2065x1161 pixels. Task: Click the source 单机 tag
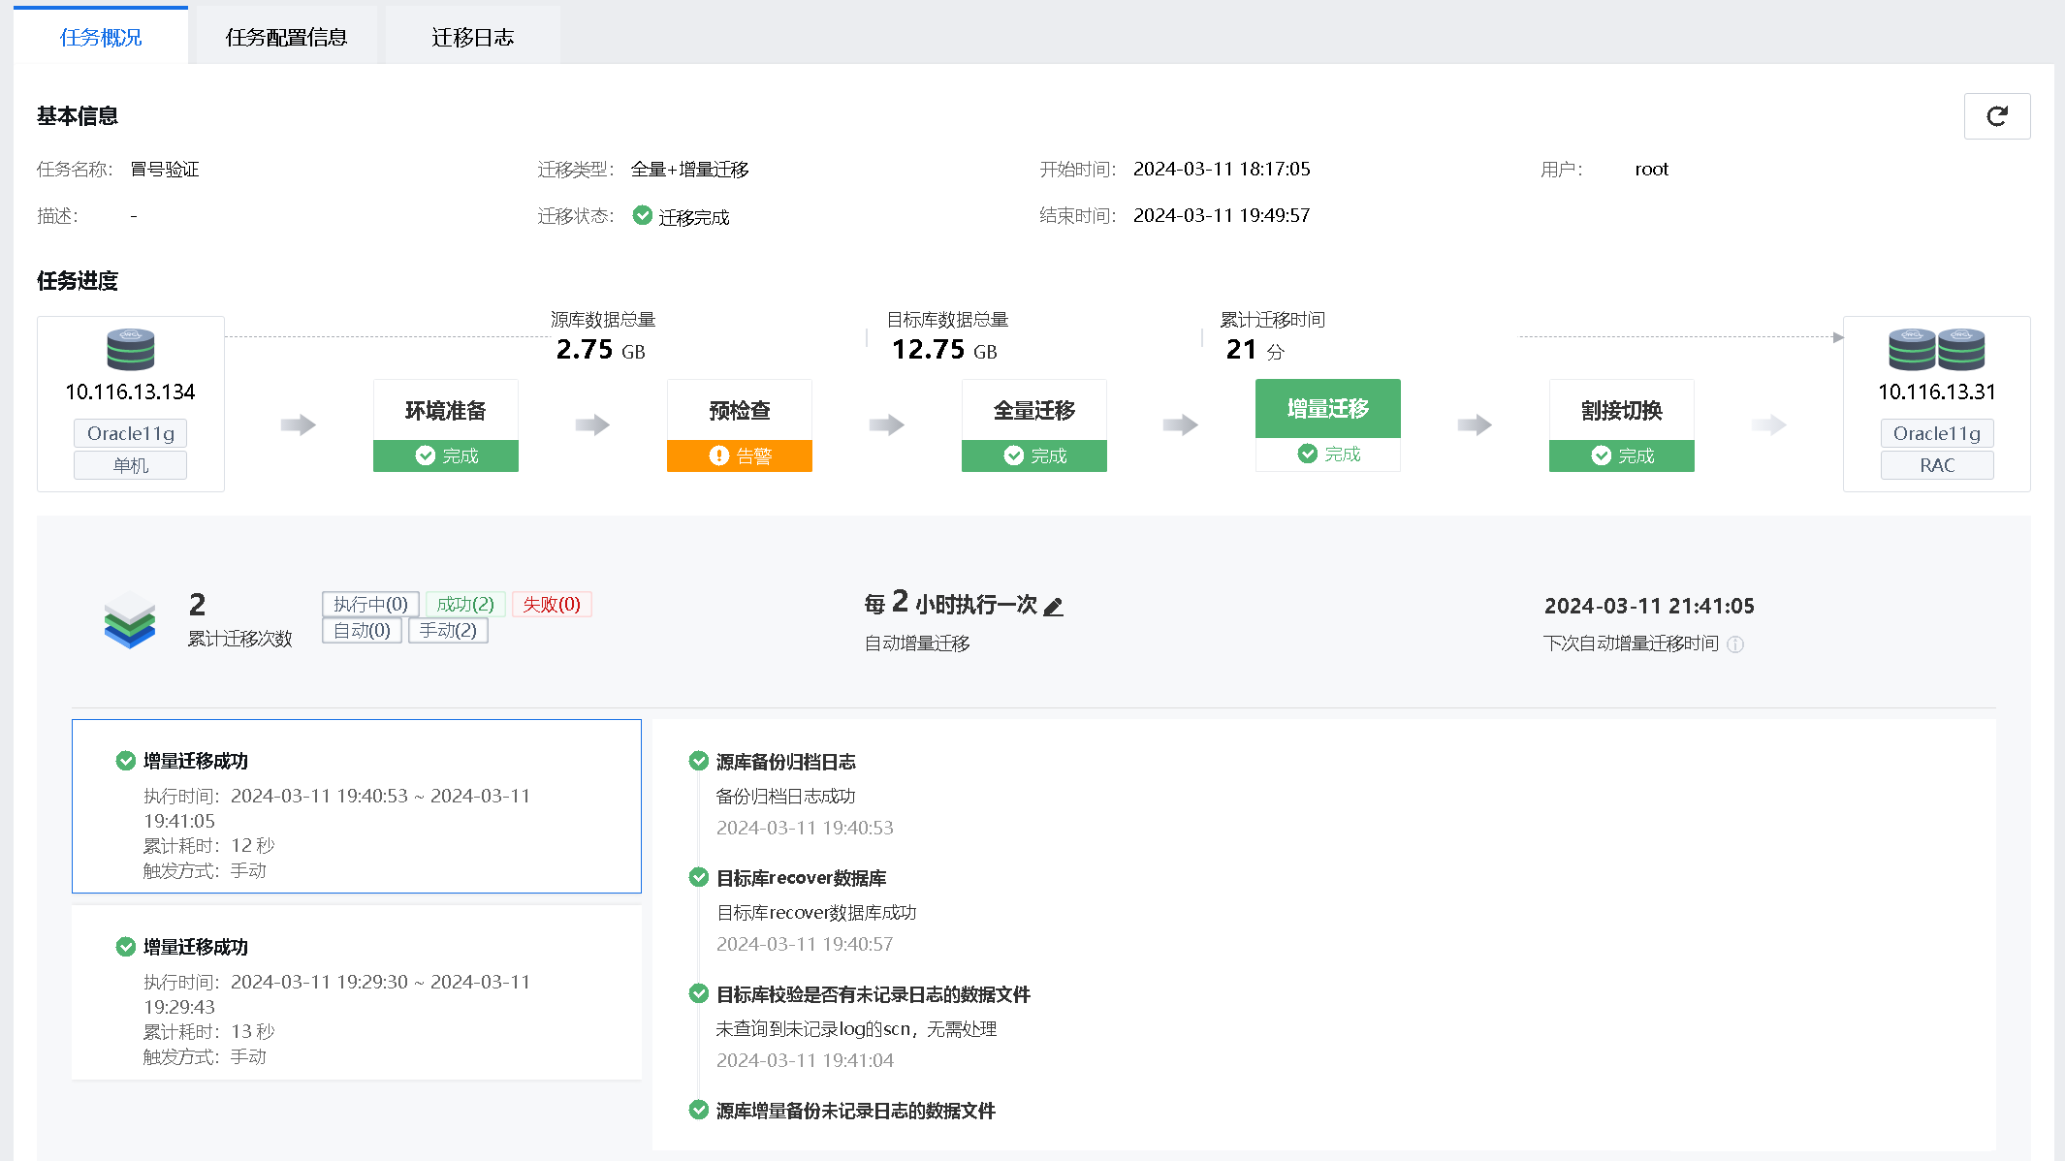click(x=131, y=465)
